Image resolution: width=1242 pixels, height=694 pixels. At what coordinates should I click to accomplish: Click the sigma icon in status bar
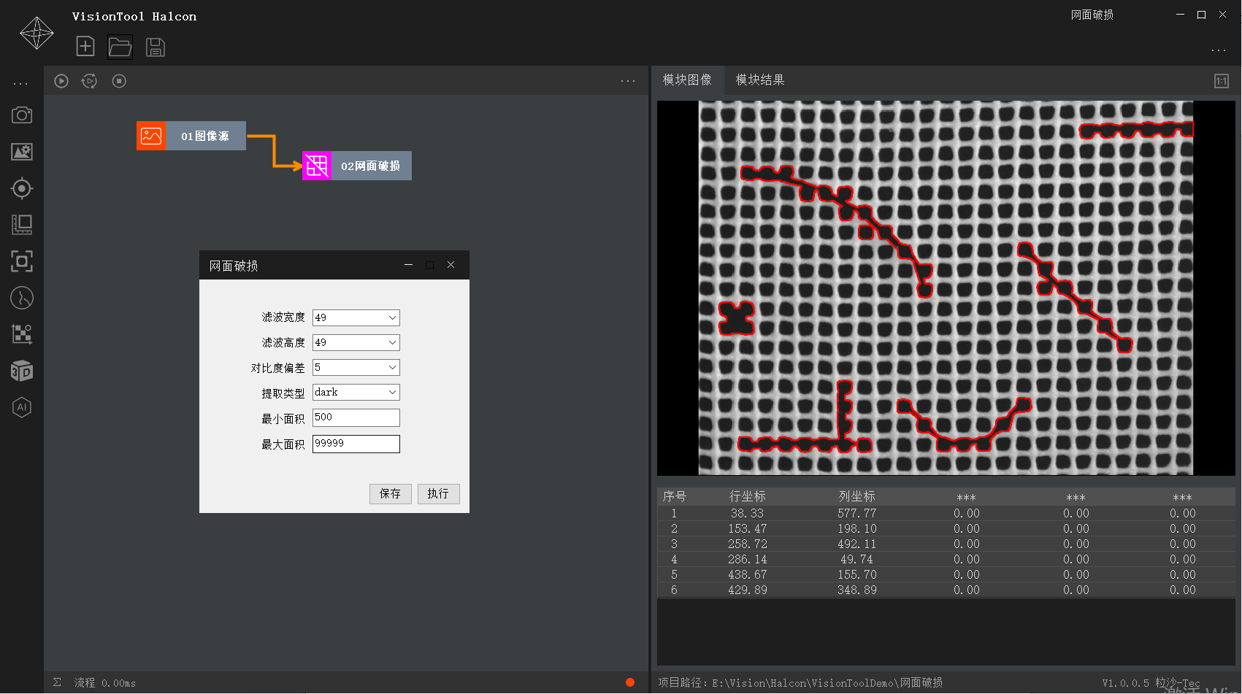tap(57, 682)
